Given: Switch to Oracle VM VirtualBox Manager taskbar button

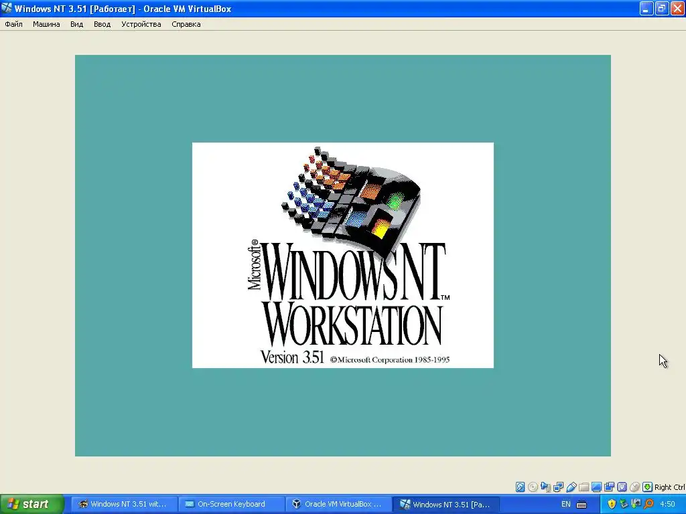Looking at the screenshot, I should 338,505.
